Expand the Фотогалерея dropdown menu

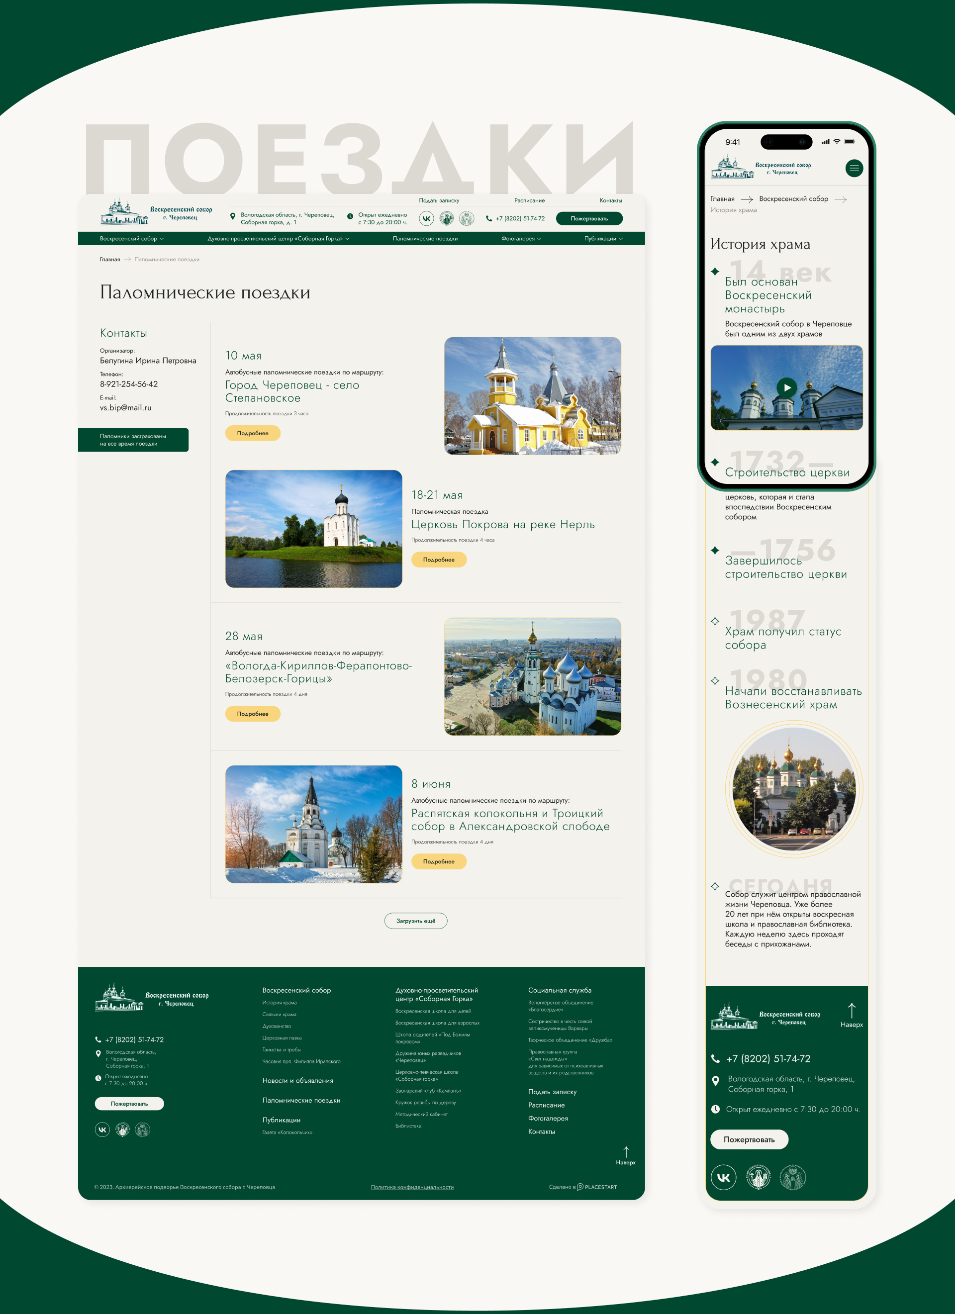(521, 239)
